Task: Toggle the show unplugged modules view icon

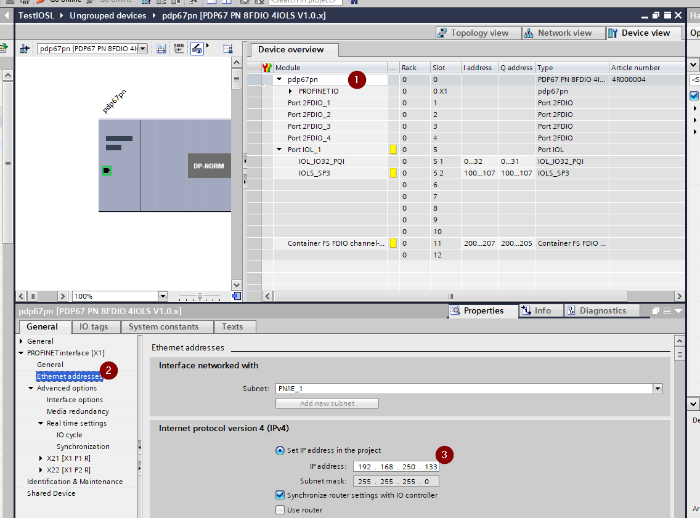Action: (x=197, y=48)
